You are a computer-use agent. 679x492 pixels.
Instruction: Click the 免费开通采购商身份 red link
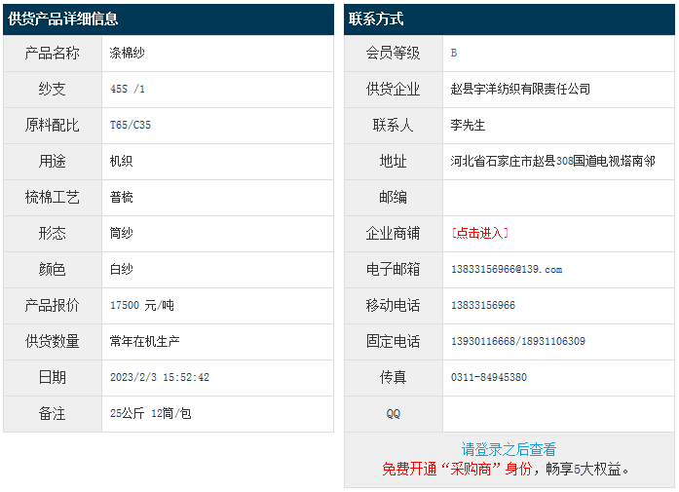[x=457, y=469]
